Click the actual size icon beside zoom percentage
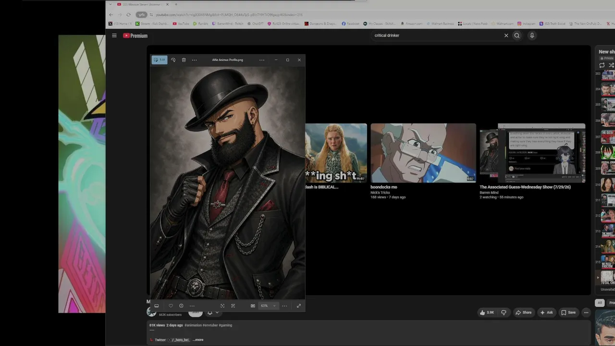615x346 pixels. coord(253,306)
